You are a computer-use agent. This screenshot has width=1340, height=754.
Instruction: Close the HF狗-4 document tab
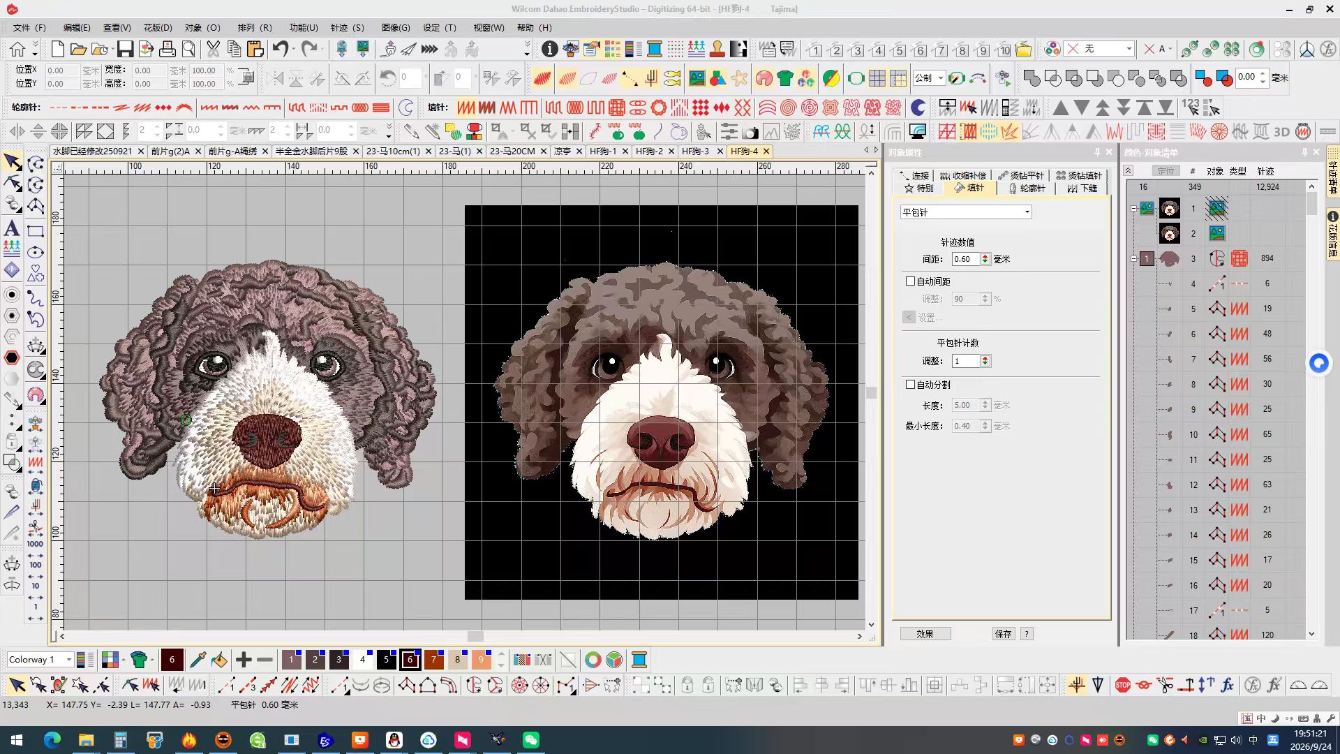point(766,151)
